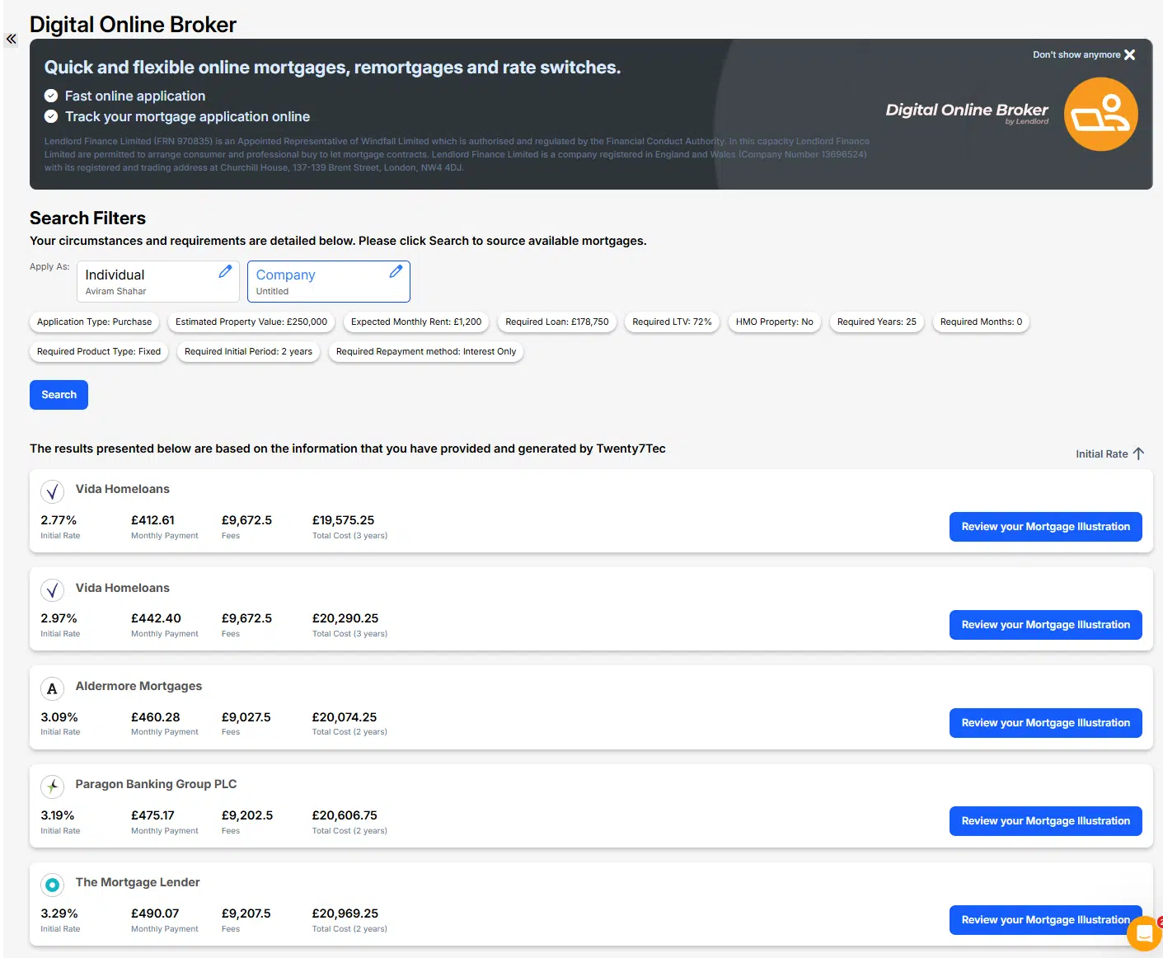The width and height of the screenshot is (1163, 958).
Task: Sort results by Initial Rate label
Action: pyautogui.click(x=1101, y=454)
